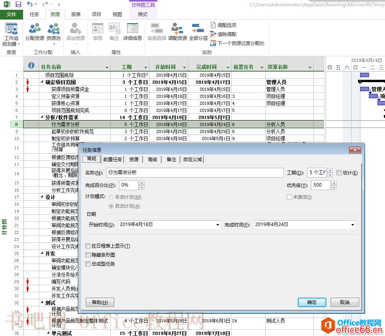Enable 在日程表上显示 checkbox

click(x=88, y=246)
